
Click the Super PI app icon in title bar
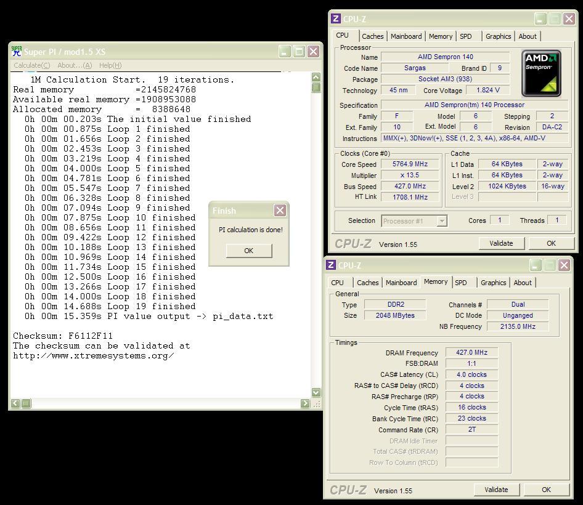pos(17,51)
